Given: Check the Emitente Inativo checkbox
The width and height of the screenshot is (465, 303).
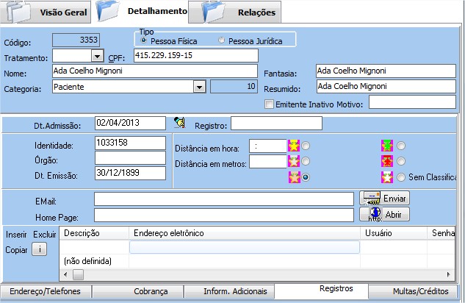Looking at the screenshot, I should (270, 104).
